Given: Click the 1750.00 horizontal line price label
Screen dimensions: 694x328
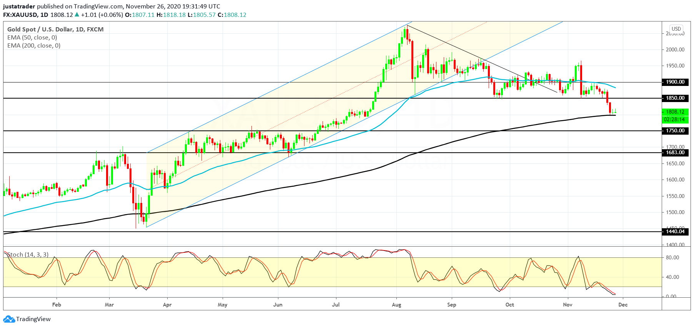Looking at the screenshot, I should click(x=675, y=131).
